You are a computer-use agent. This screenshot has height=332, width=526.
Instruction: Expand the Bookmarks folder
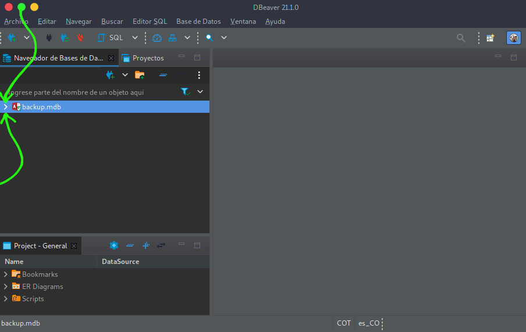point(5,274)
